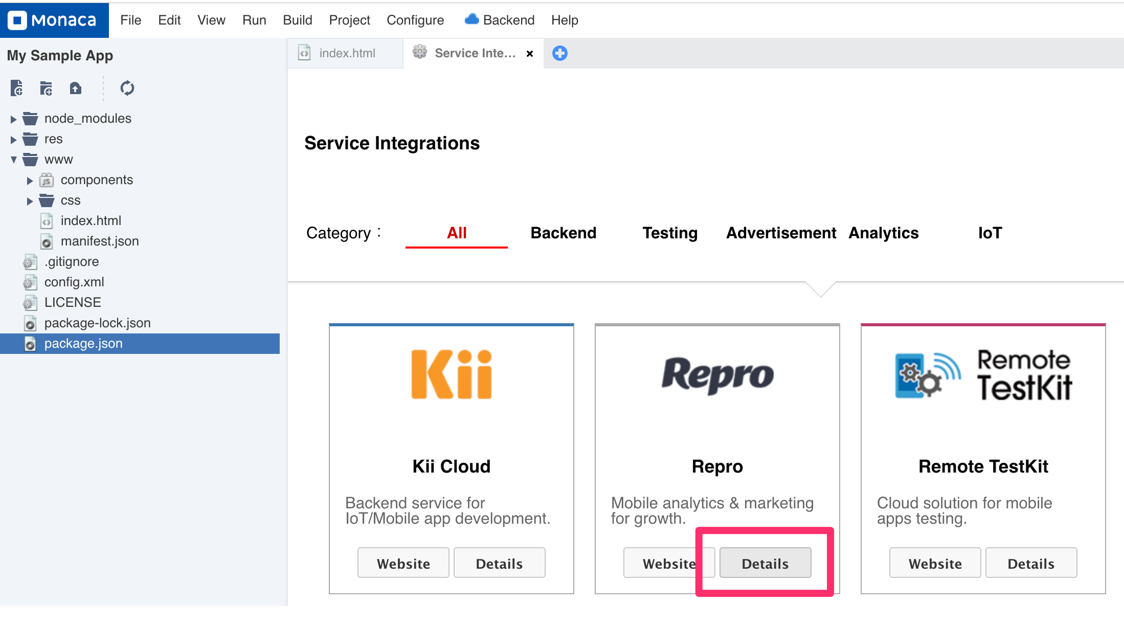Click the Repro logo image

click(x=717, y=375)
